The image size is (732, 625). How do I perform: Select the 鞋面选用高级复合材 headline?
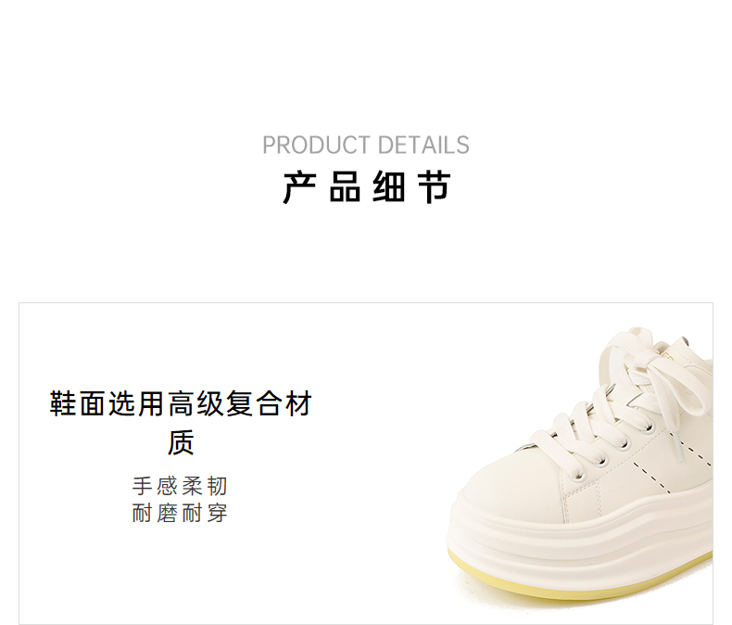181,403
